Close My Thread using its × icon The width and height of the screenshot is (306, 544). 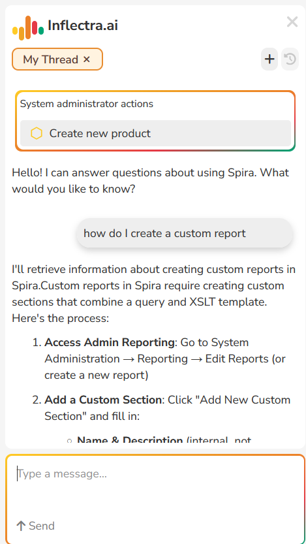click(87, 59)
